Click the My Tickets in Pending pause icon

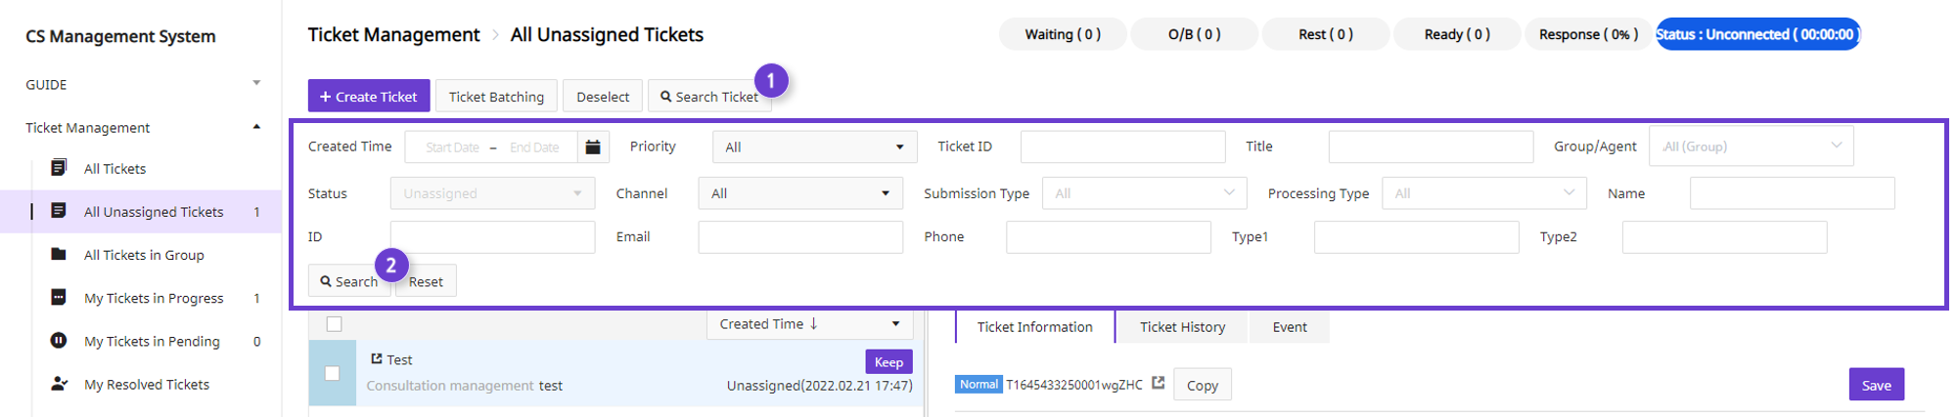pos(59,341)
